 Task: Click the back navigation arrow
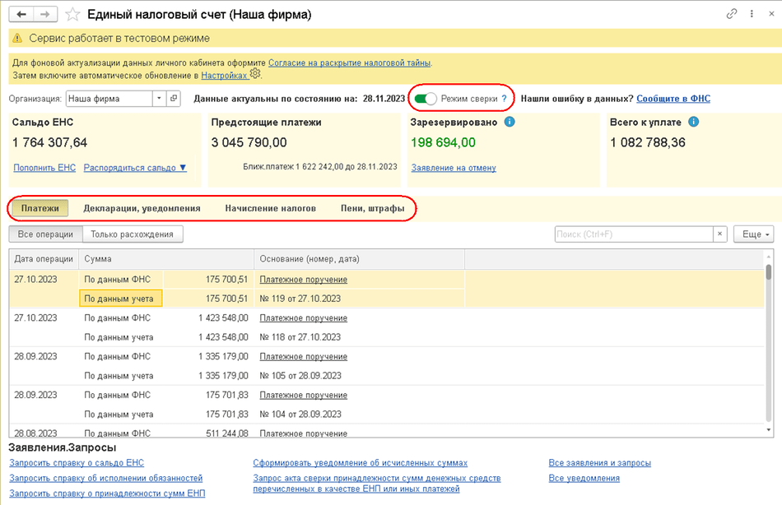click(21, 15)
